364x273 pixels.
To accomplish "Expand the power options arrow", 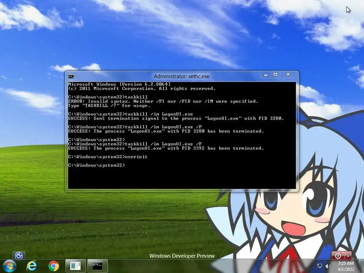I will pos(348,256).
